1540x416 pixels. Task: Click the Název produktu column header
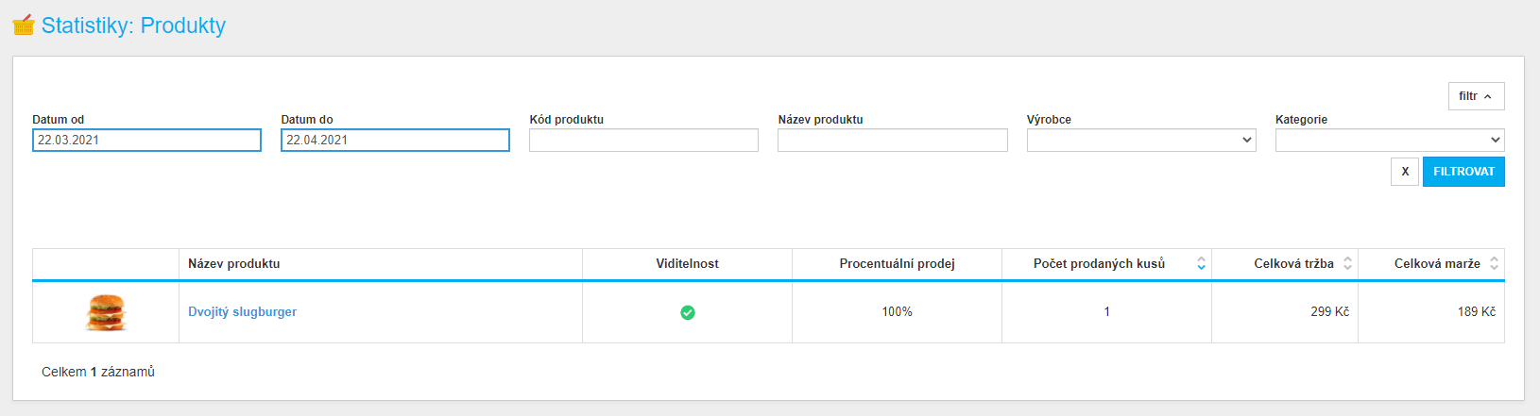pos(233,264)
